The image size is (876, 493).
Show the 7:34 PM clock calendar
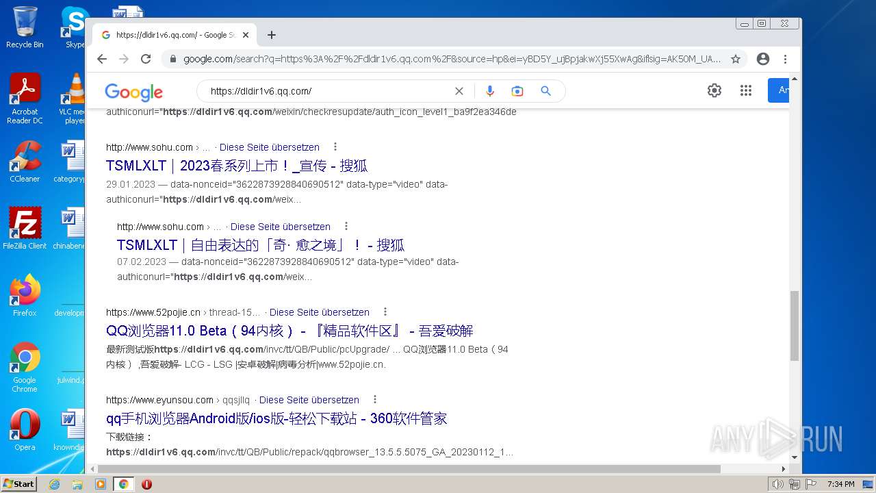841,484
